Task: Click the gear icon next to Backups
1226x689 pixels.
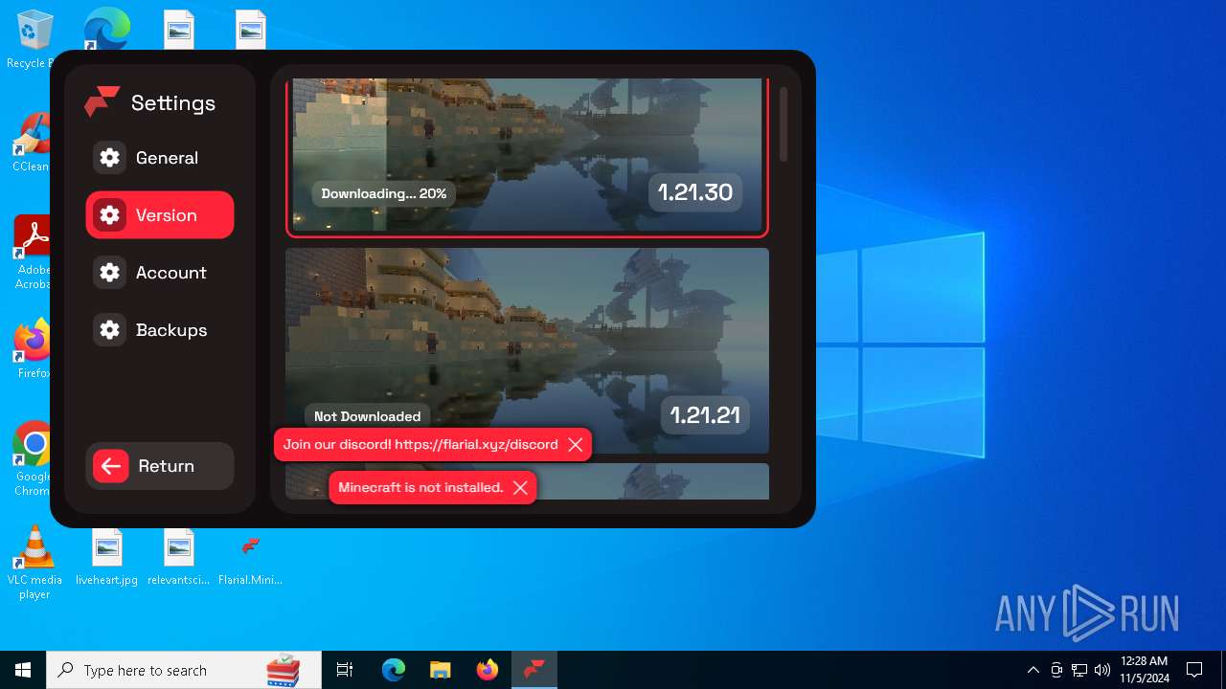Action: click(110, 330)
